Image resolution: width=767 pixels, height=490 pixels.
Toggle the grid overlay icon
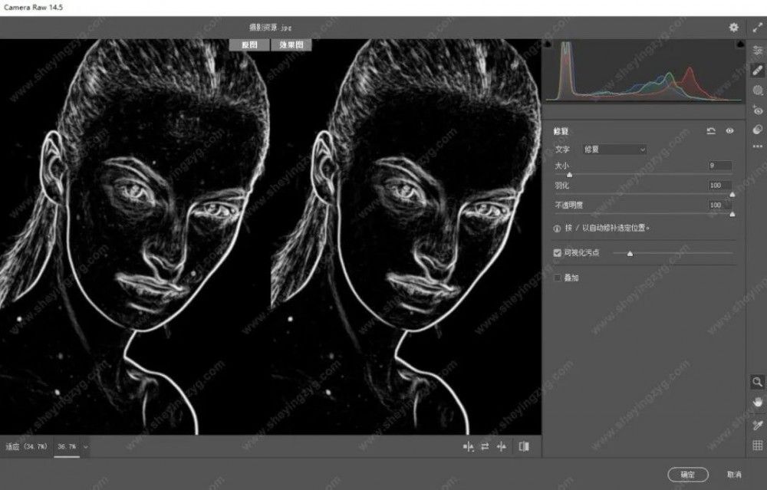coord(758,445)
